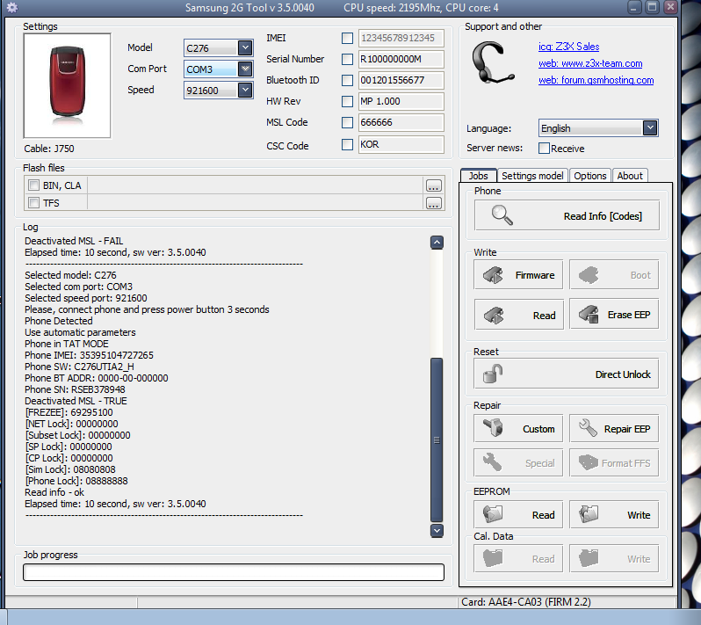
Task: Enable the IMEI checkbox
Action: click(347, 38)
